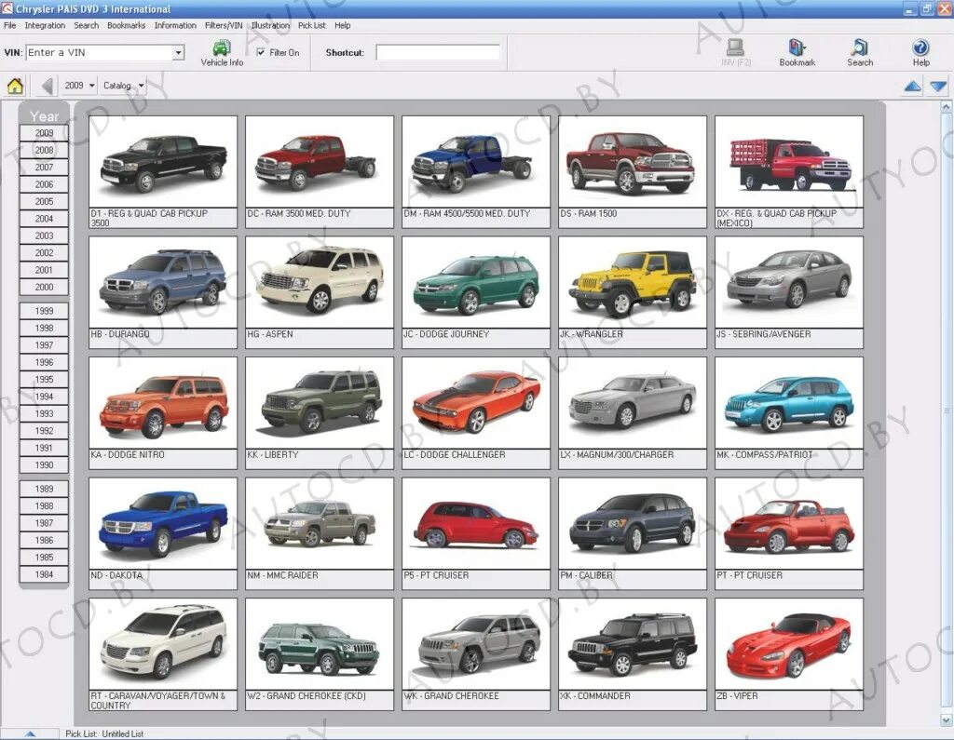Open the PT - PT Cruiser convertible thumbnail
The height and width of the screenshot is (740, 954).
coord(789,523)
